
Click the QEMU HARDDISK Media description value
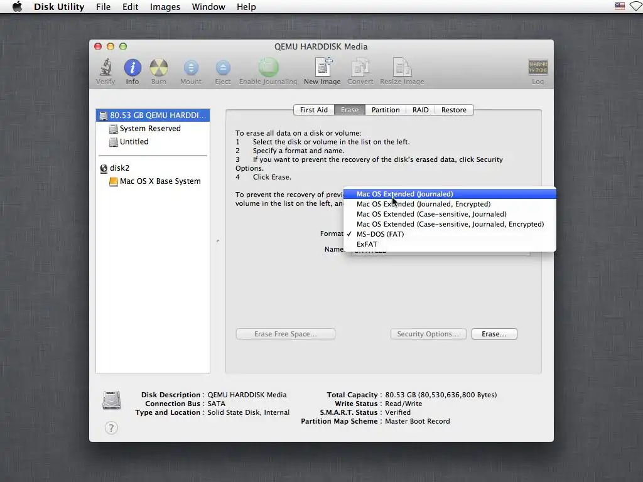click(x=247, y=395)
